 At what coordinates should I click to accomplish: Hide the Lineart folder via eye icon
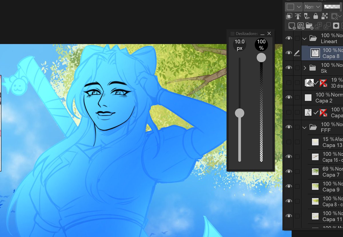pos(289,38)
